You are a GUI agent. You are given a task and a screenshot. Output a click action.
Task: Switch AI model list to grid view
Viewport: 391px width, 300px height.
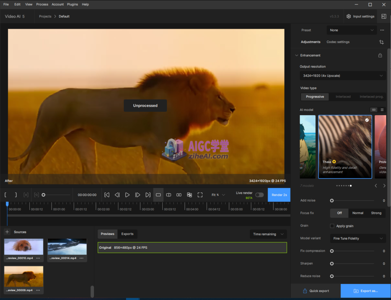tap(373, 110)
